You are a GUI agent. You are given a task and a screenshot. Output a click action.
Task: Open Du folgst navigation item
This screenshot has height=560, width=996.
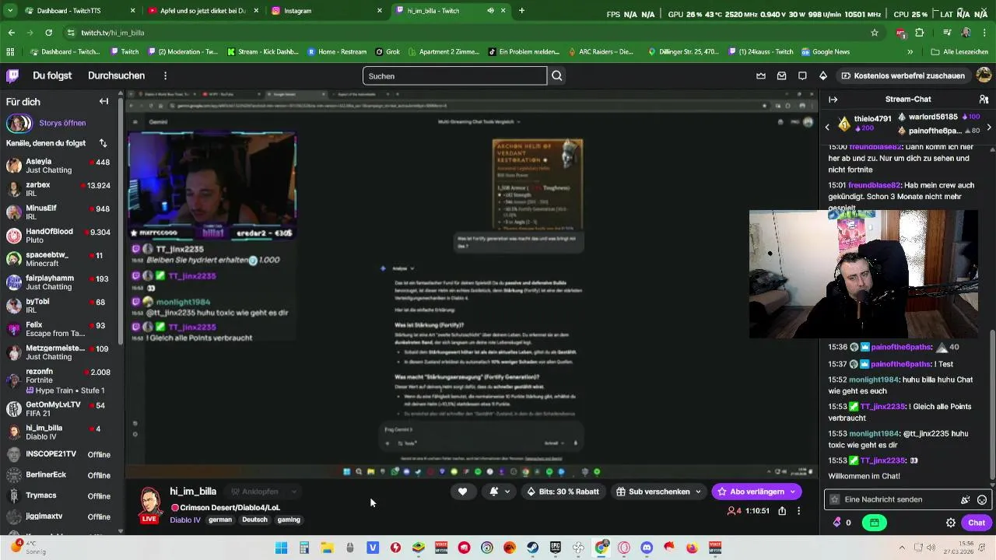pyautogui.click(x=52, y=75)
